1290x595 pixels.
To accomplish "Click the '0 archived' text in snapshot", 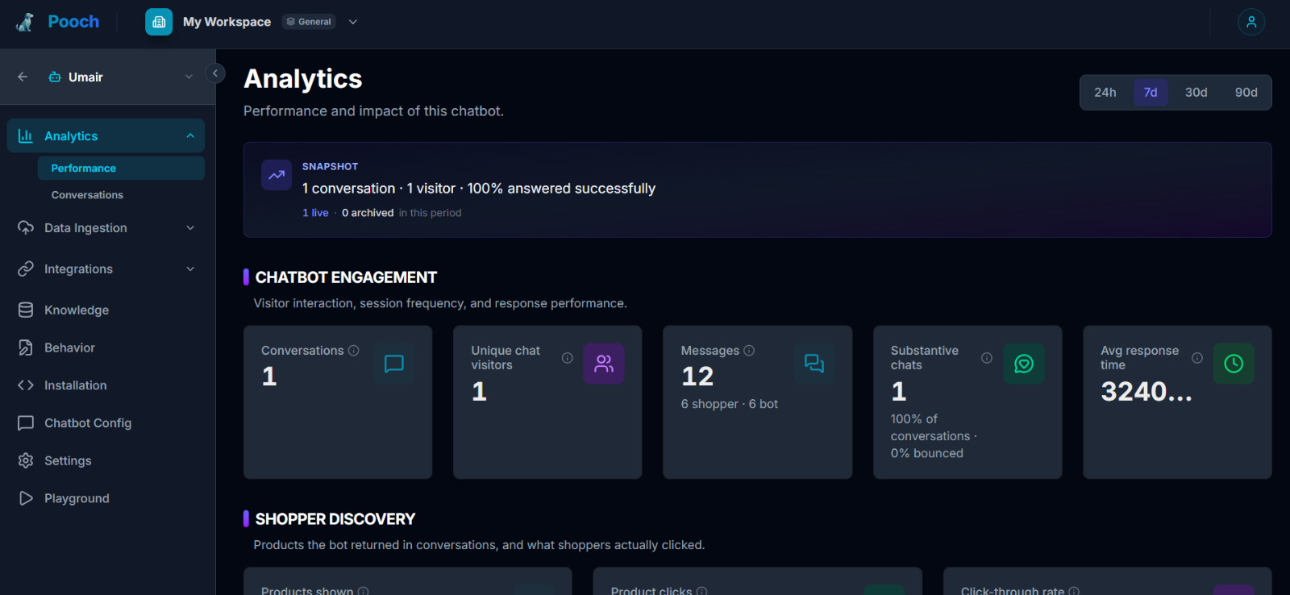I will (x=368, y=213).
